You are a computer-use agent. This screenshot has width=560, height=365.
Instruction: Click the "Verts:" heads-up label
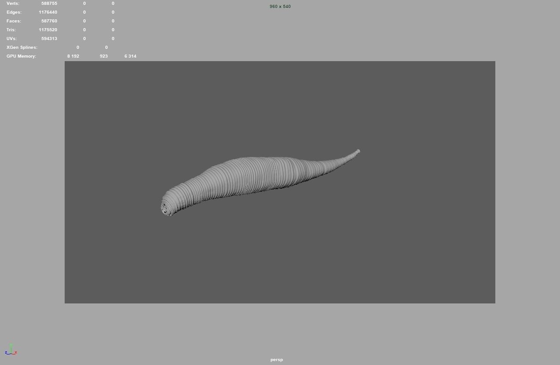tap(13, 4)
